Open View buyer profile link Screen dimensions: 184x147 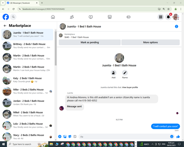coord(130,87)
